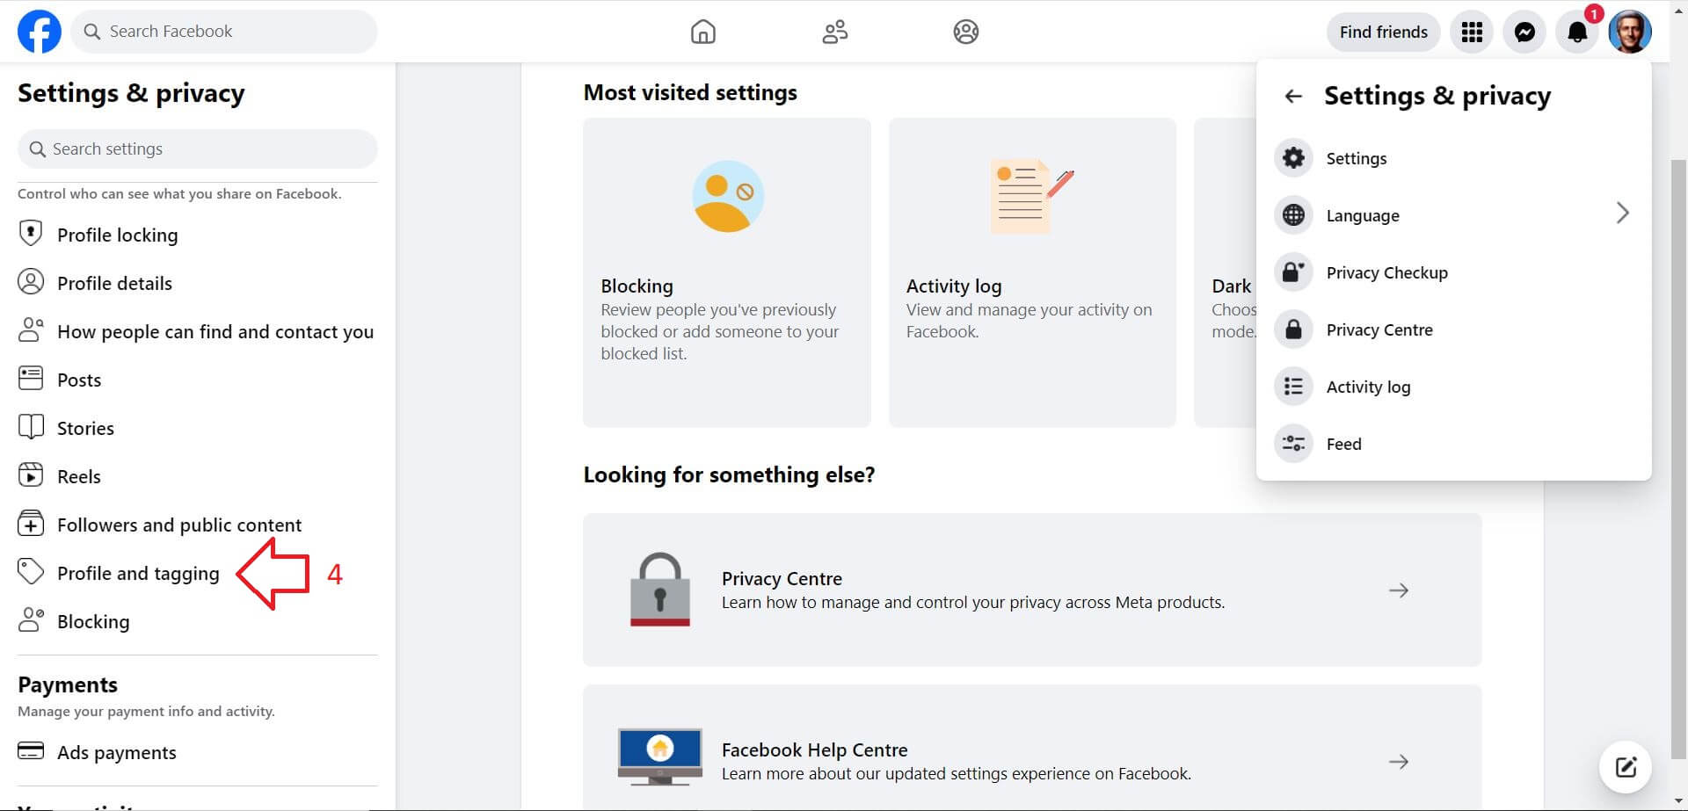Click the Privacy Centre lock icon in dropdown
This screenshot has height=811, width=1688.
pyautogui.click(x=1293, y=329)
